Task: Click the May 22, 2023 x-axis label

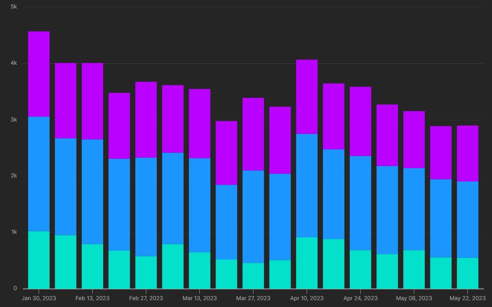Action: coord(467,298)
